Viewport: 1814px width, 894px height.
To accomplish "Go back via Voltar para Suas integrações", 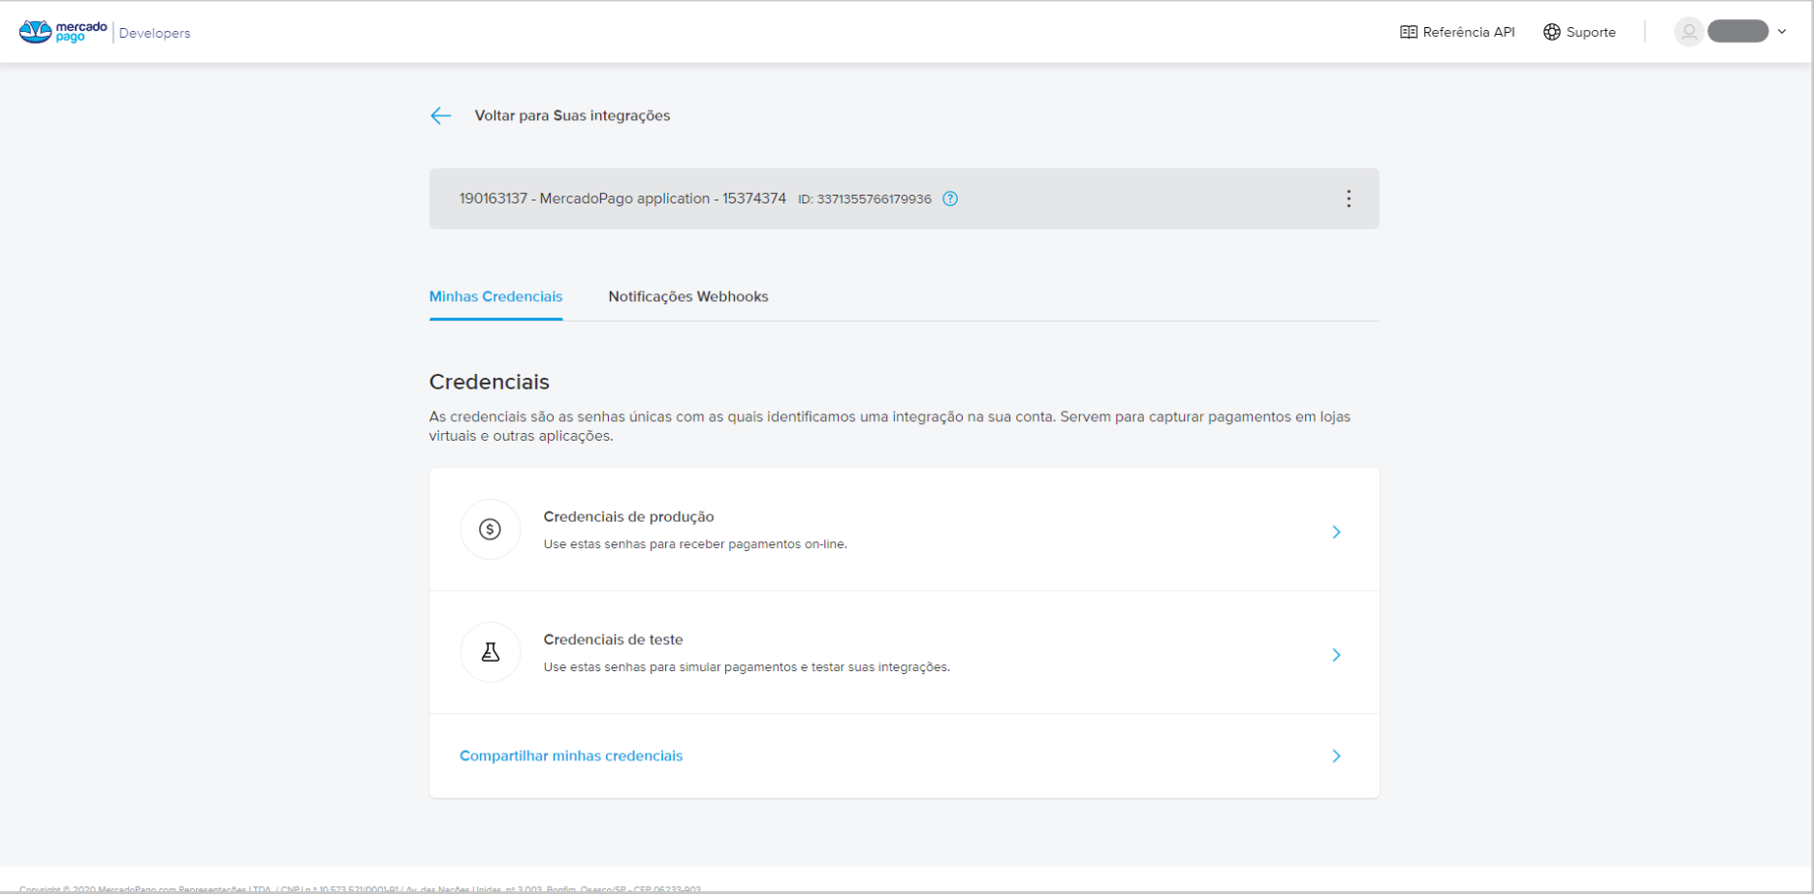I will pyautogui.click(x=572, y=115).
